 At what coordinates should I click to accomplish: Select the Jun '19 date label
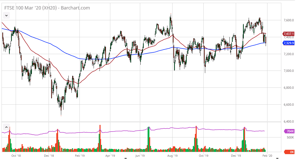(x=140, y=156)
